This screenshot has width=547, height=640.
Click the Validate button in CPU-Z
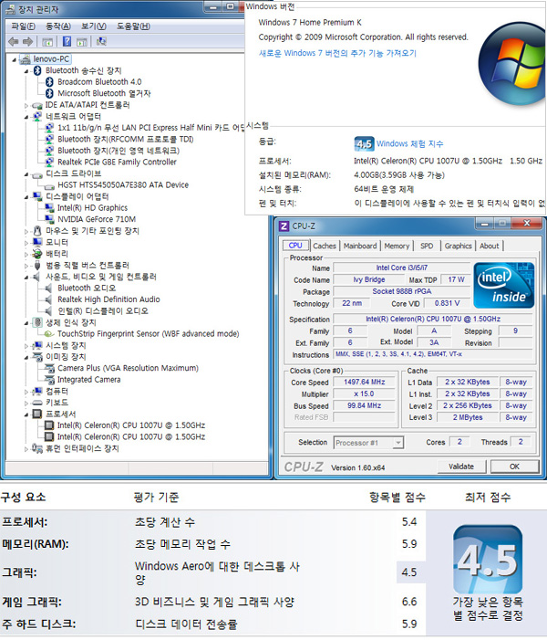461,467
